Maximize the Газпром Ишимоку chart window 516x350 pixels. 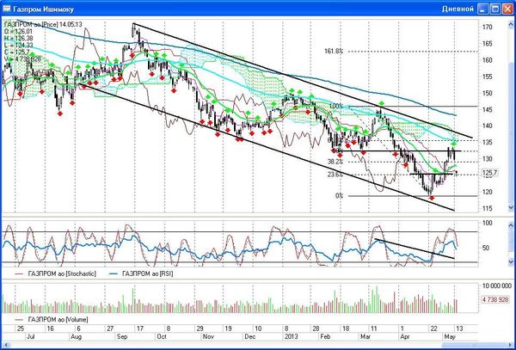coord(495,9)
